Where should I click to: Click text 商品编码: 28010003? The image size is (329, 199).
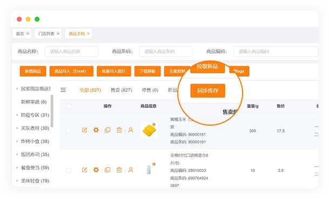[x=188, y=170]
